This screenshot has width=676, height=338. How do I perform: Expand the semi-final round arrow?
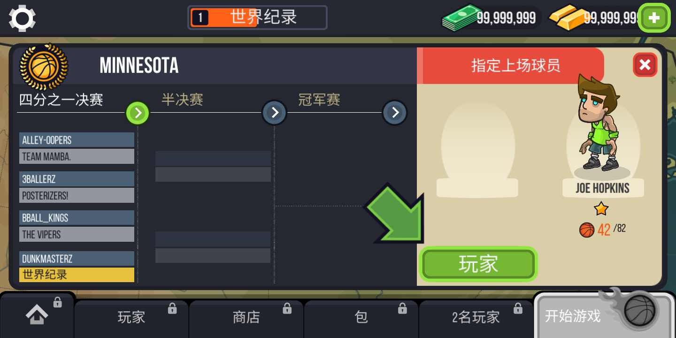[275, 113]
